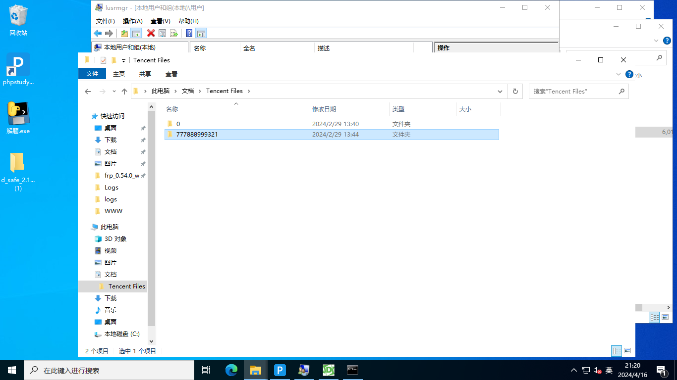This screenshot has width=677, height=380.
Task: Open the notification center icon
Action: [x=661, y=370]
